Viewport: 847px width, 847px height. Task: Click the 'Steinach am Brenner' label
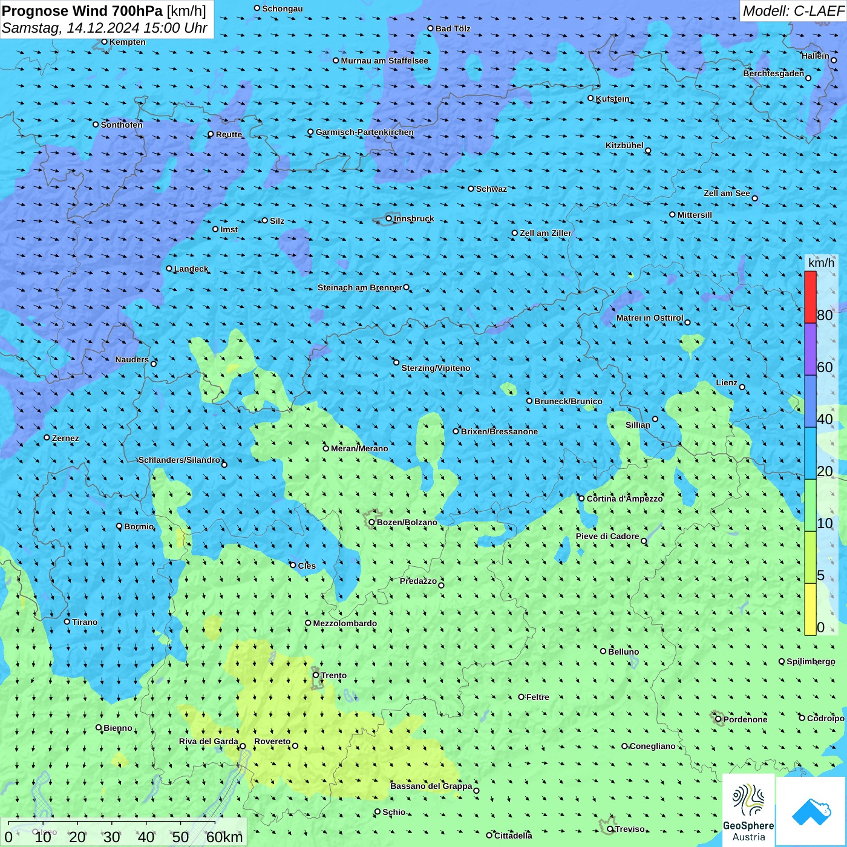360,287
